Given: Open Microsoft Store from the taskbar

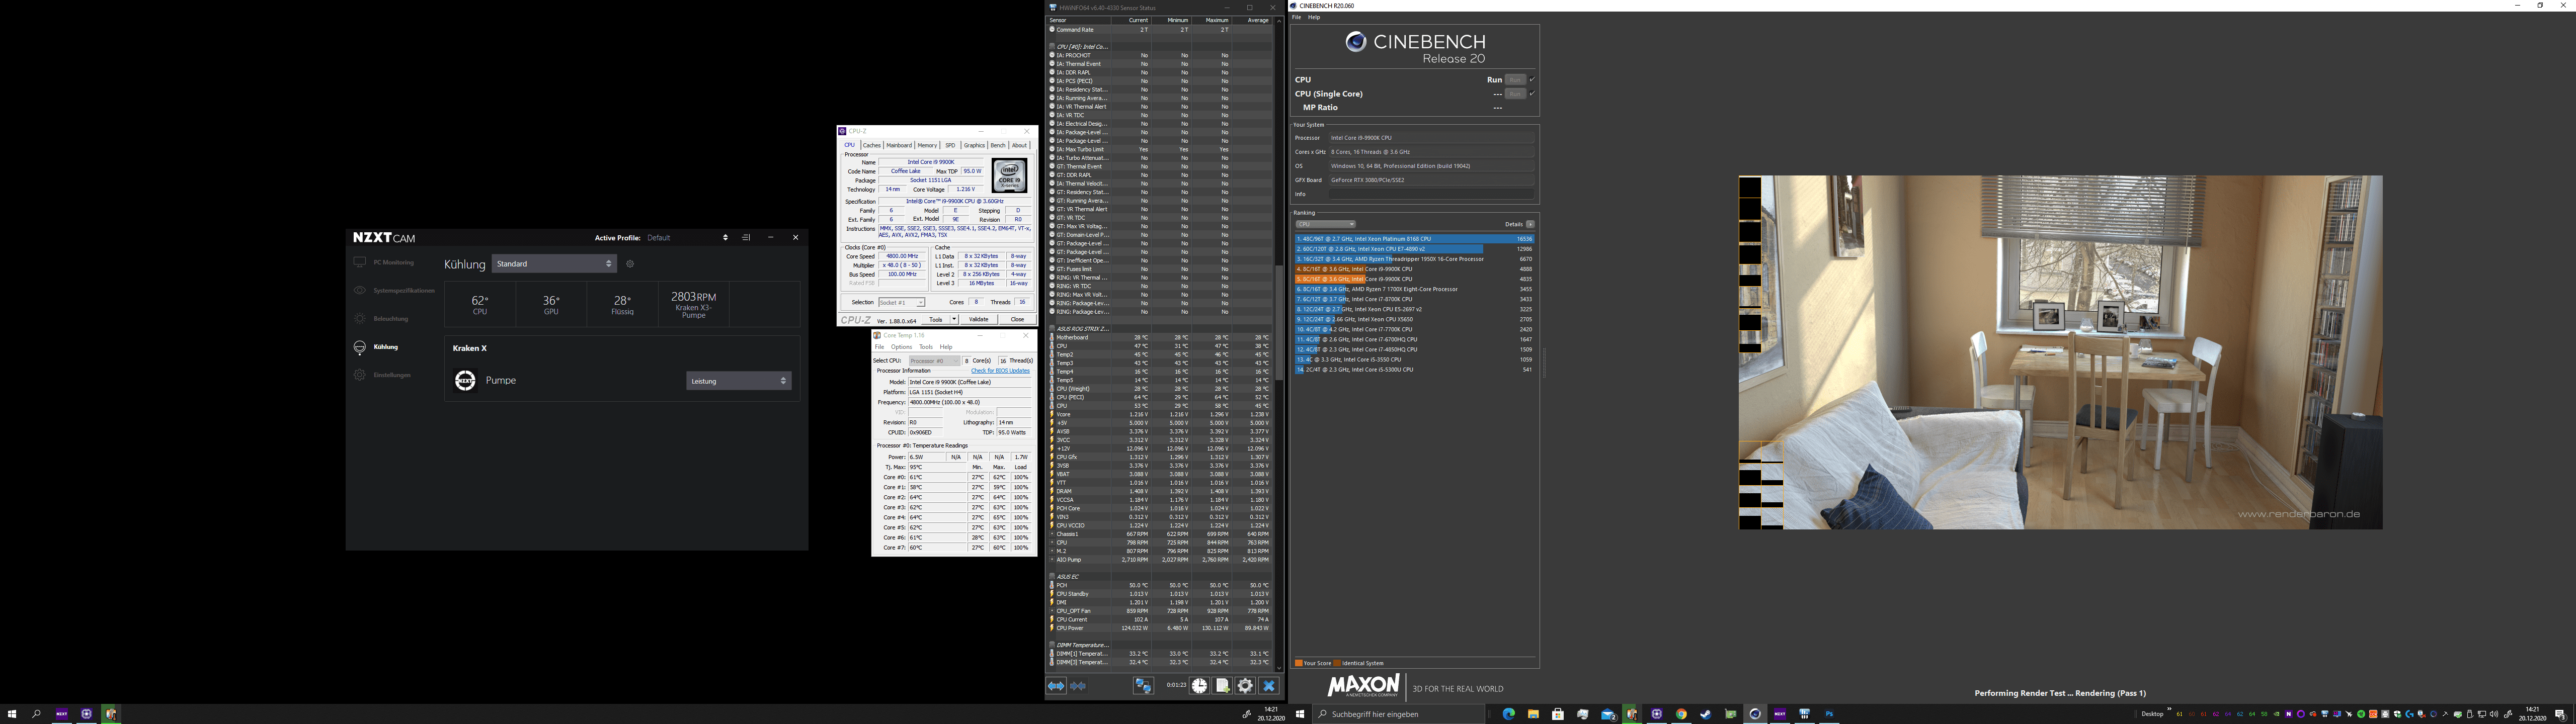Looking at the screenshot, I should pyautogui.click(x=1558, y=714).
